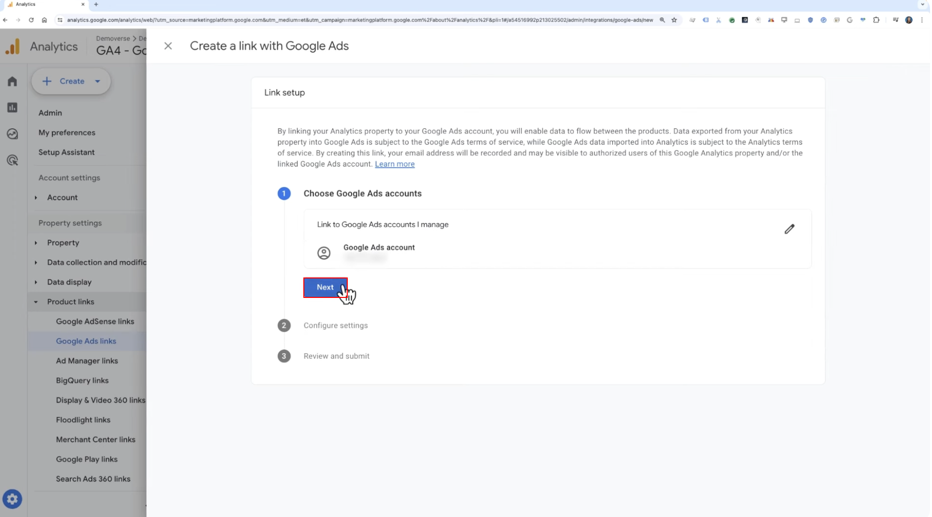Close the Create a link panel
The image size is (932, 517).
click(x=168, y=46)
